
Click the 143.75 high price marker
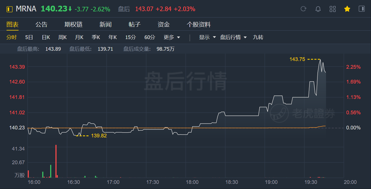point(297,59)
